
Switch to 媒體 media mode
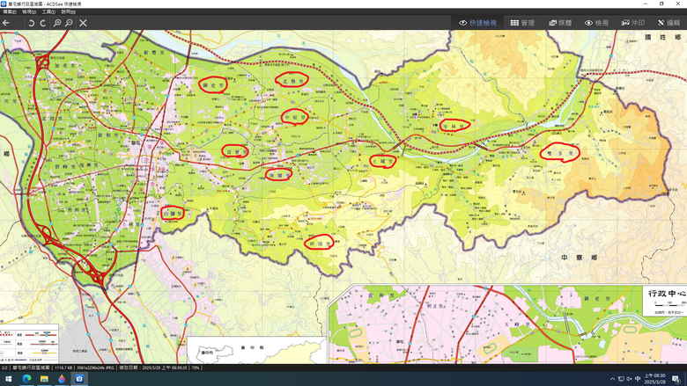560,23
